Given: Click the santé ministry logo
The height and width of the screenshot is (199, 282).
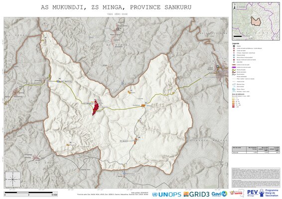Looking at the screenshot, I should click(237, 193).
